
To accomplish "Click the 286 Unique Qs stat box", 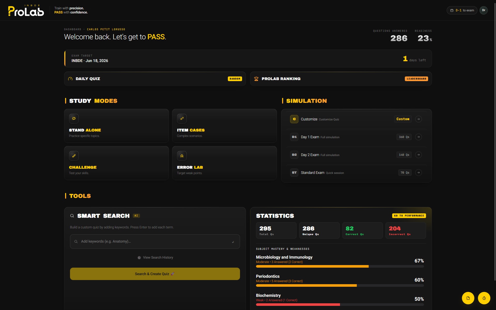I will tap(319, 230).
